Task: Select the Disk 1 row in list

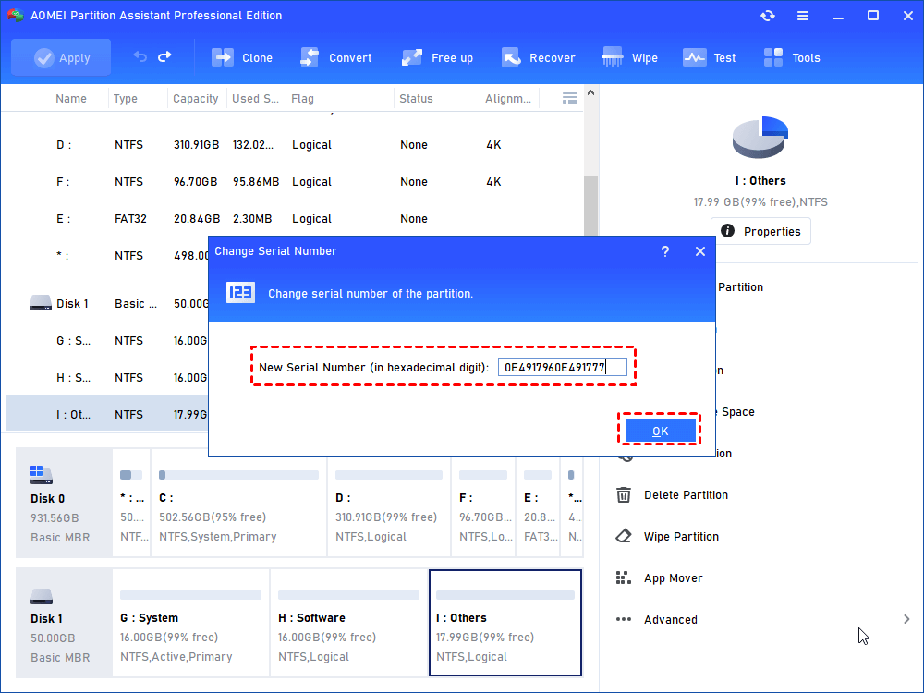Action: point(106,303)
